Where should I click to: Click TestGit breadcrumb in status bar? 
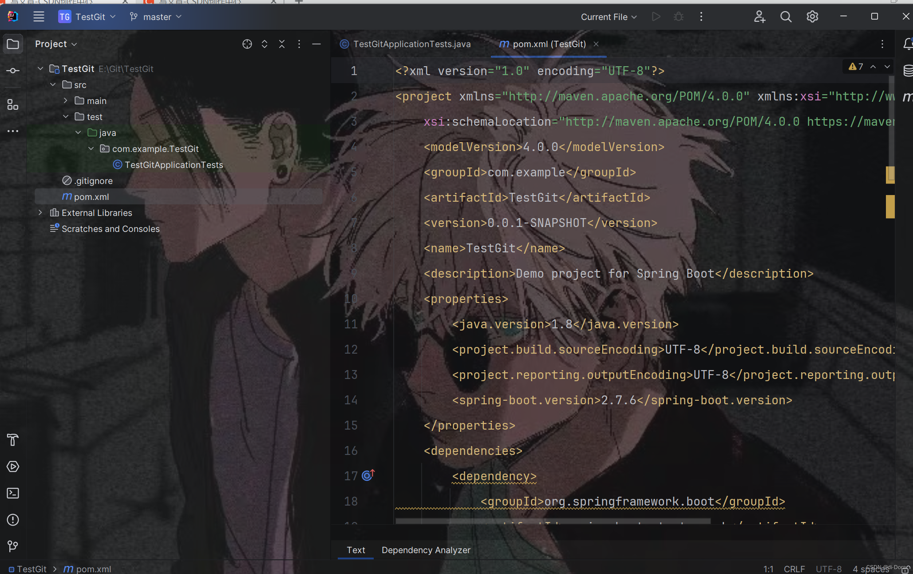[28, 569]
